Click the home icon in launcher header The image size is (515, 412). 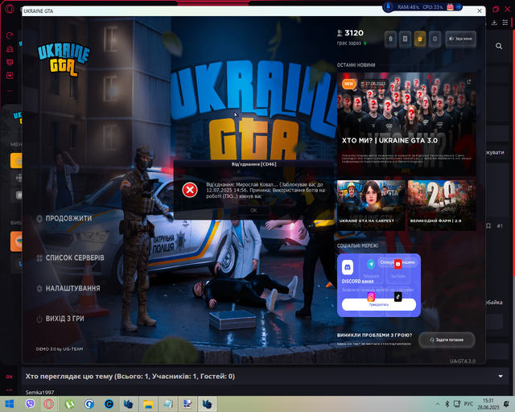pyautogui.click(x=390, y=39)
